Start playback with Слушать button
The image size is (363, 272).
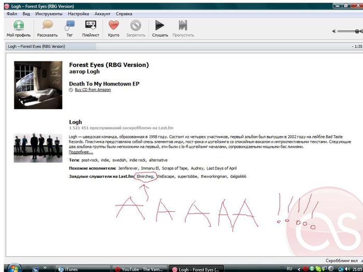160,28
